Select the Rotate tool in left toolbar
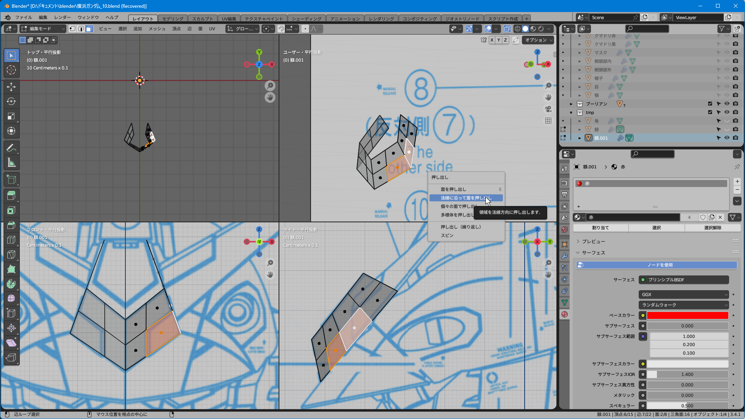745x419 pixels. (11, 101)
